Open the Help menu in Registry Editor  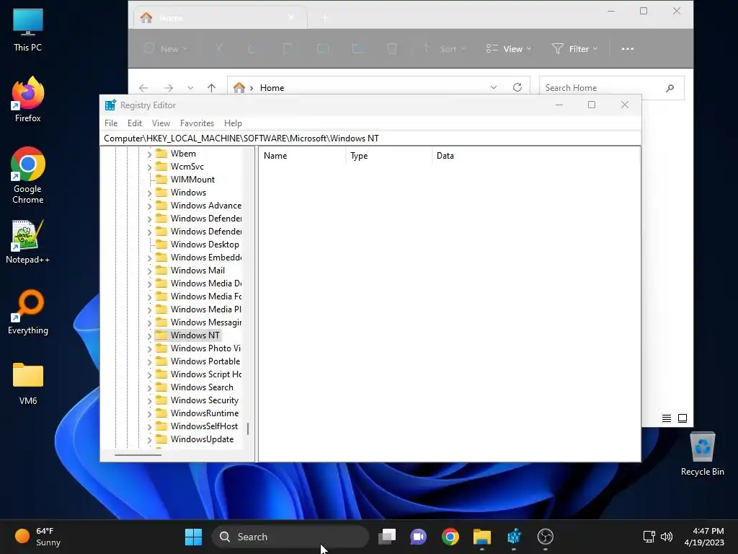tap(233, 123)
